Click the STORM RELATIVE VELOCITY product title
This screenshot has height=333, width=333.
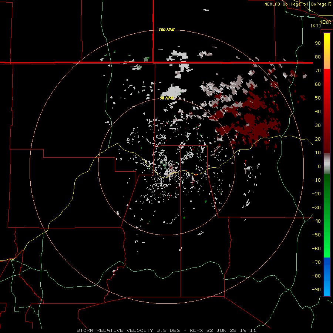[115, 330]
